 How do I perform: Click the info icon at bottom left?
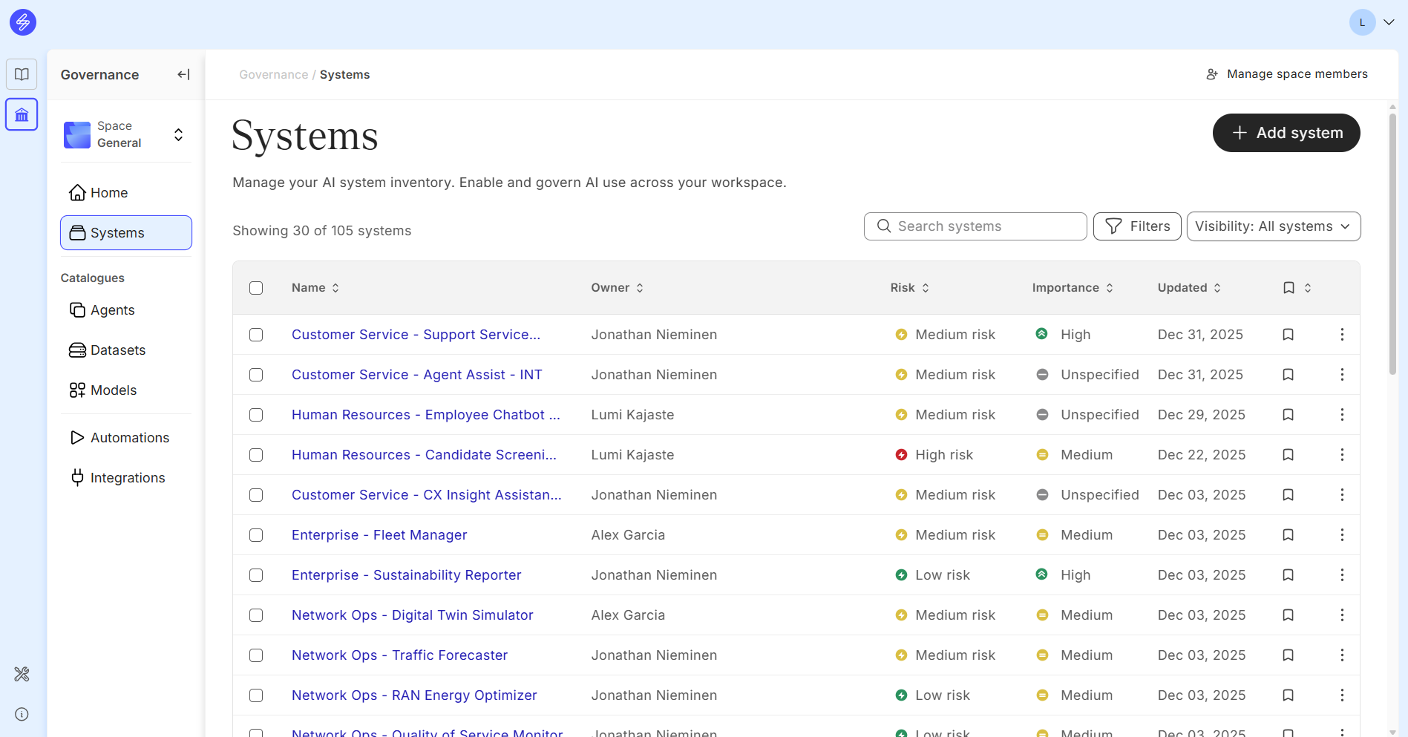point(22,714)
